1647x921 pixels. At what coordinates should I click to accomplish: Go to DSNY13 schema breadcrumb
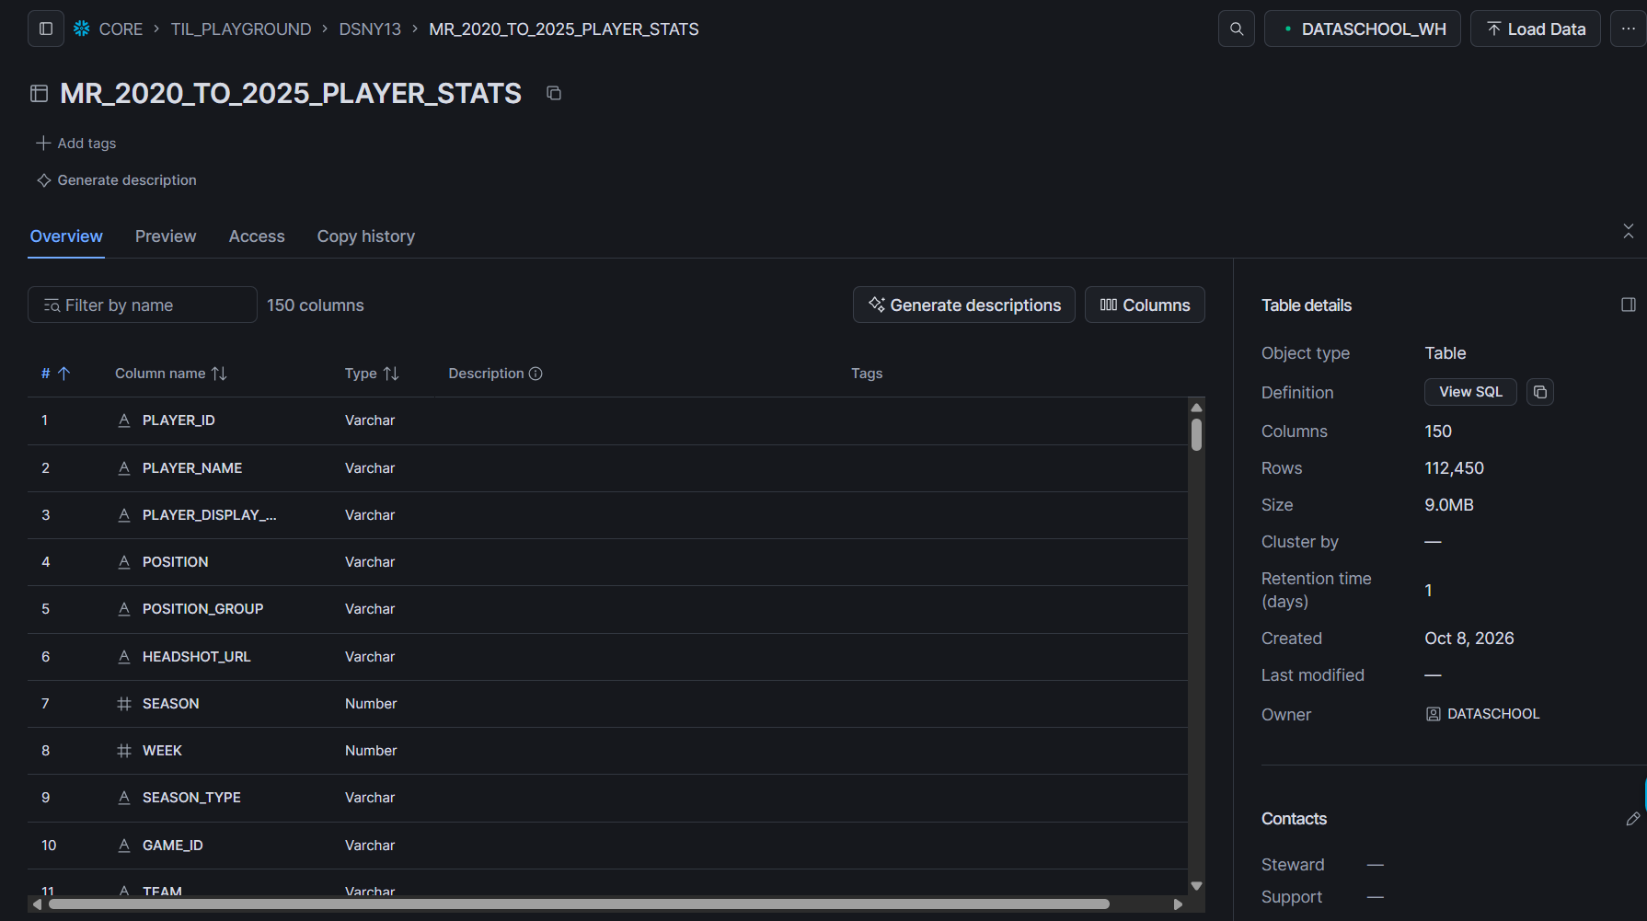tap(370, 29)
